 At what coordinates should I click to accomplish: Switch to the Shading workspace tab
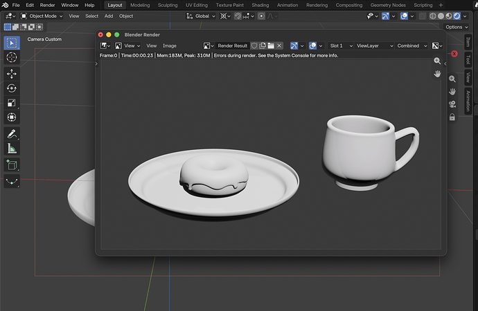(x=260, y=5)
